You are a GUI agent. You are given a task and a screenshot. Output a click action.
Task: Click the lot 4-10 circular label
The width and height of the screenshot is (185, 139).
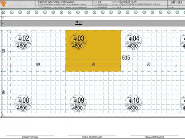coord(133,103)
